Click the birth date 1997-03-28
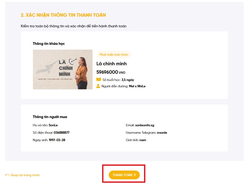248x187 pixels. [x=57, y=140]
